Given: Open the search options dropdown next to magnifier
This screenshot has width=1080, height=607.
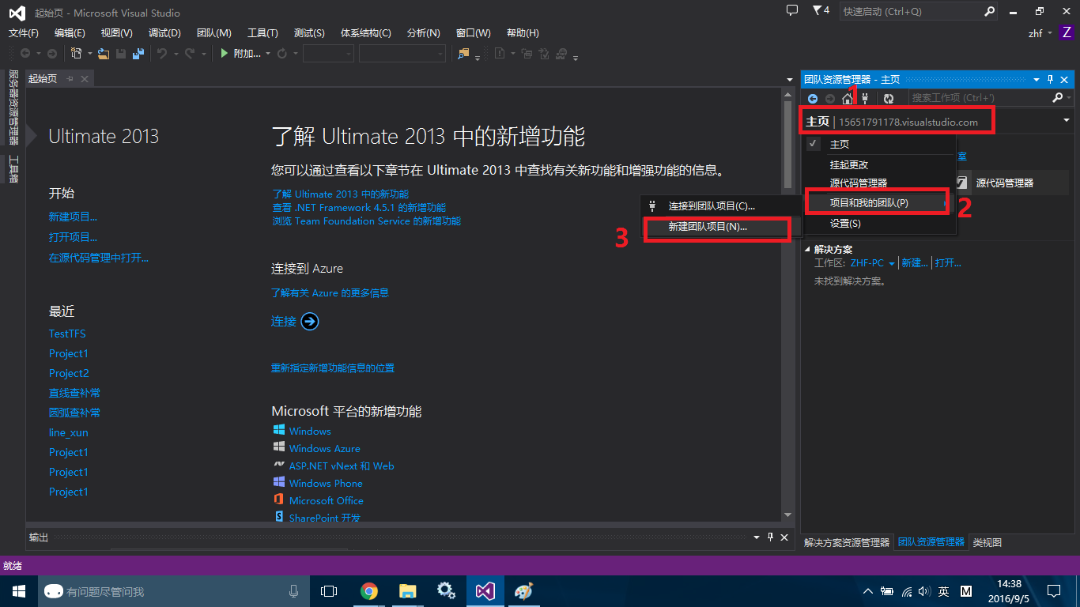Looking at the screenshot, I should [x=1067, y=98].
